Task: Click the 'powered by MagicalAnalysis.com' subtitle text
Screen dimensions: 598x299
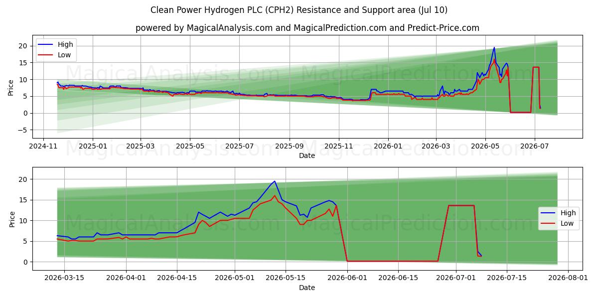Action: 307,28
